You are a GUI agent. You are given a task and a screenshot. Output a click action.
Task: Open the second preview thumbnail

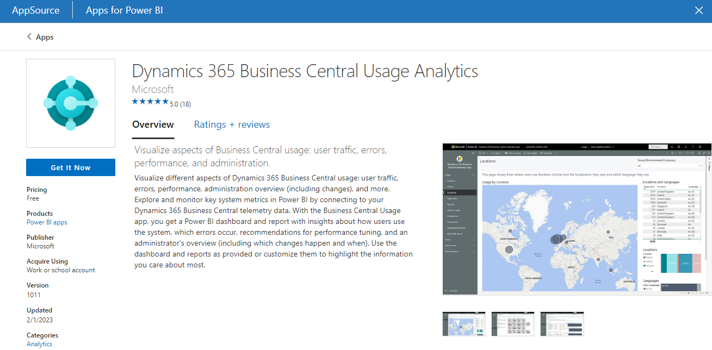coord(512,323)
